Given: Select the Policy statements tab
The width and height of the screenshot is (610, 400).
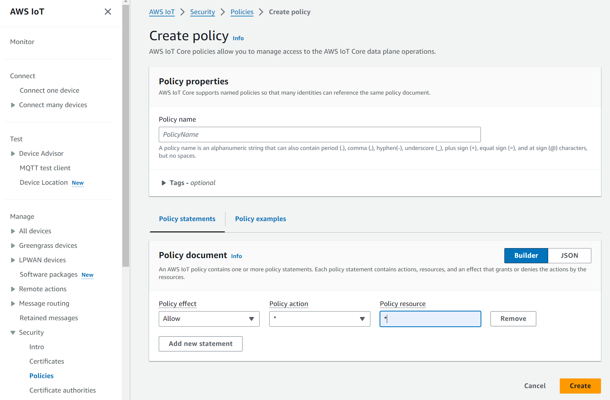Looking at the screenshot, I should [187, 219].
